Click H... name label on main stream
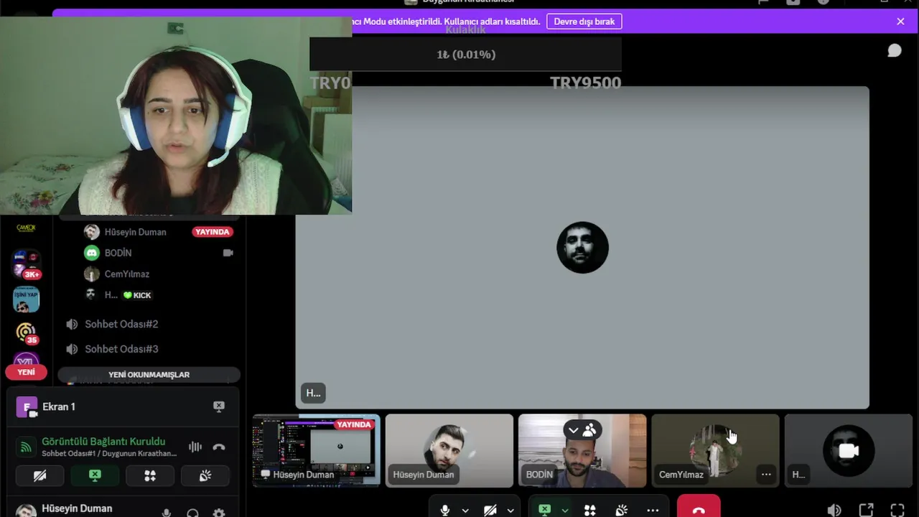 pos(313,393)
